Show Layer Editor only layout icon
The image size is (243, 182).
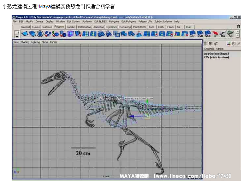pos(211,44)
